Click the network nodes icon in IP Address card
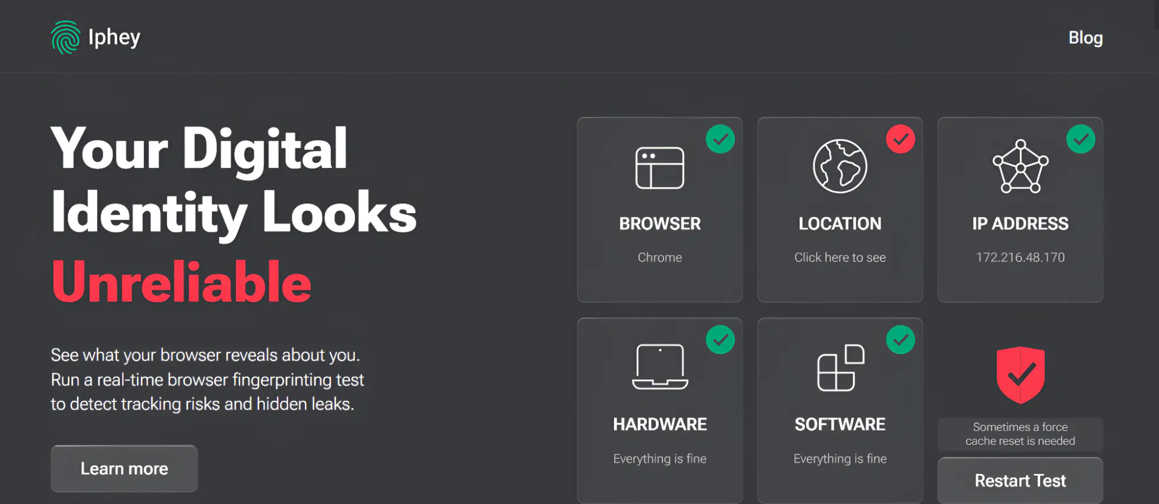The width and height of the screenshot is (1159, 504). pyautogui.click(x=1020, y=166)
